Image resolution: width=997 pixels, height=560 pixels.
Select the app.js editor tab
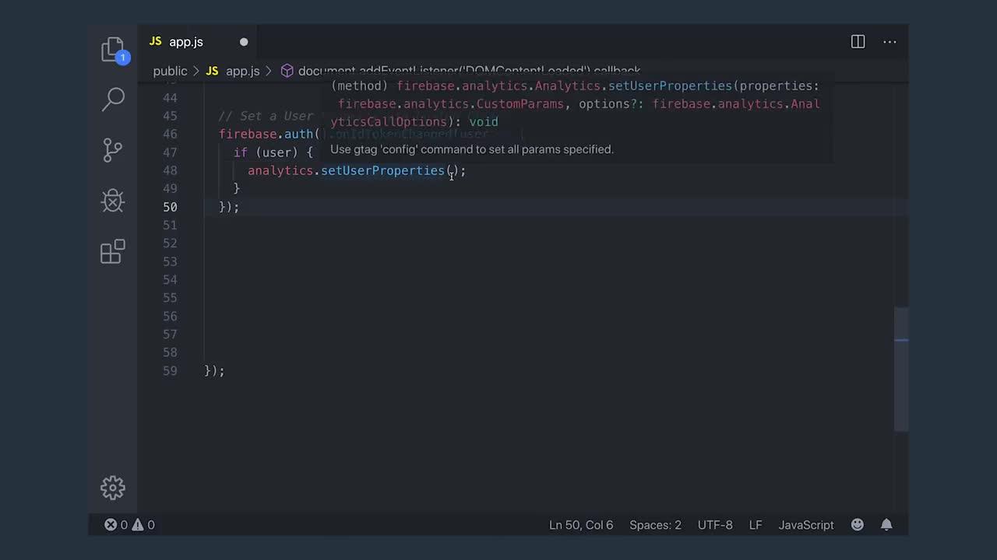[198, 42]
